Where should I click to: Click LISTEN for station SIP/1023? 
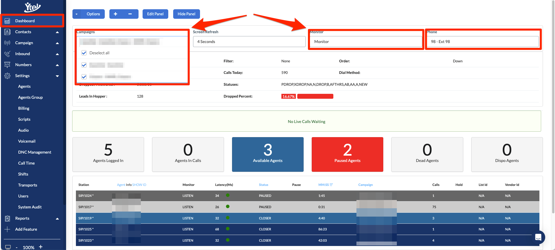[188, 240]
